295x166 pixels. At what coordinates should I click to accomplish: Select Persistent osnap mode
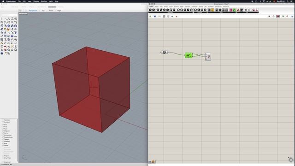point(7,120)
